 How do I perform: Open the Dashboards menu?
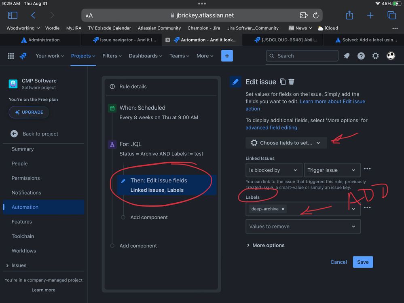pos(145,56)
